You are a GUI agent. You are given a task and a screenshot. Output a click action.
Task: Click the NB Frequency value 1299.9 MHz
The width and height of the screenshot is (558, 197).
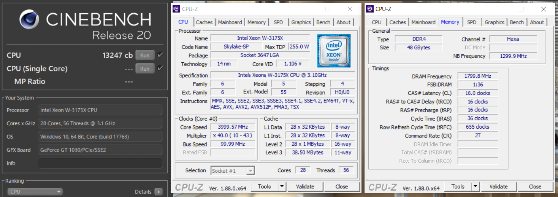pyautogui.click(x=513, y=56)
